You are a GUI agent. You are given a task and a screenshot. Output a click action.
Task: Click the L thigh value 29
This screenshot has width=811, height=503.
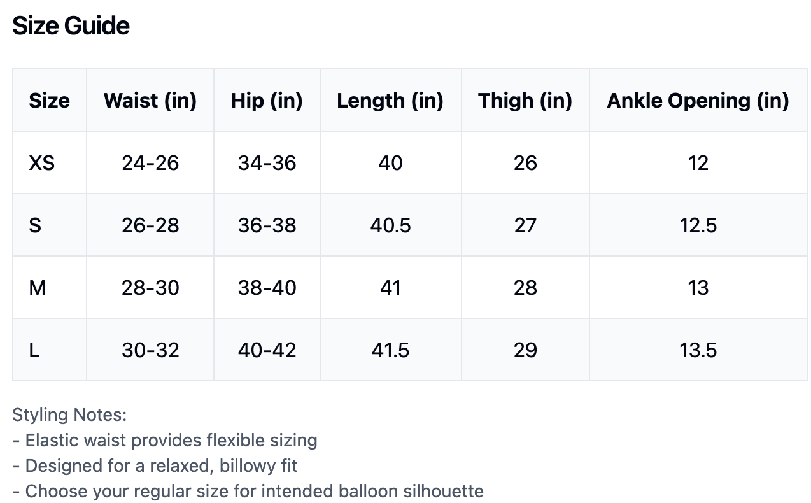(x=525, y=350)
